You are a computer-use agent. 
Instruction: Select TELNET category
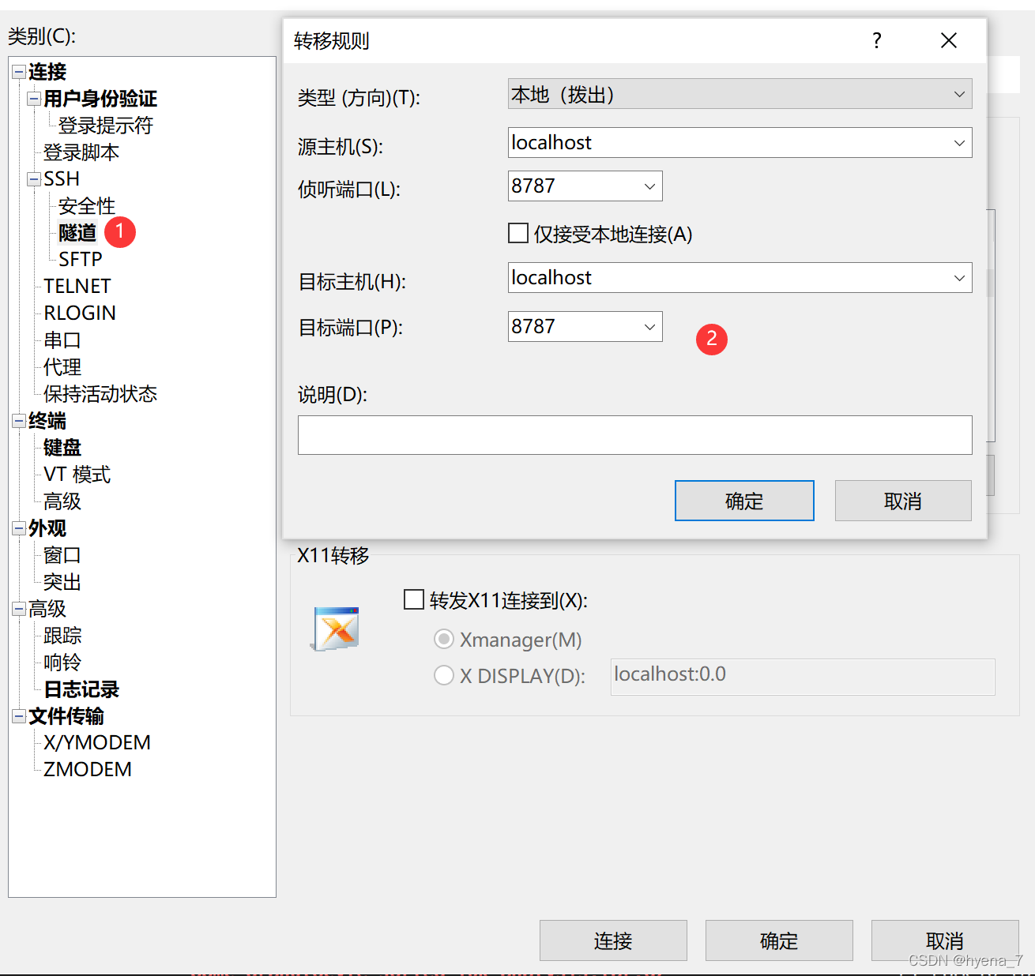tap(77, 286)
